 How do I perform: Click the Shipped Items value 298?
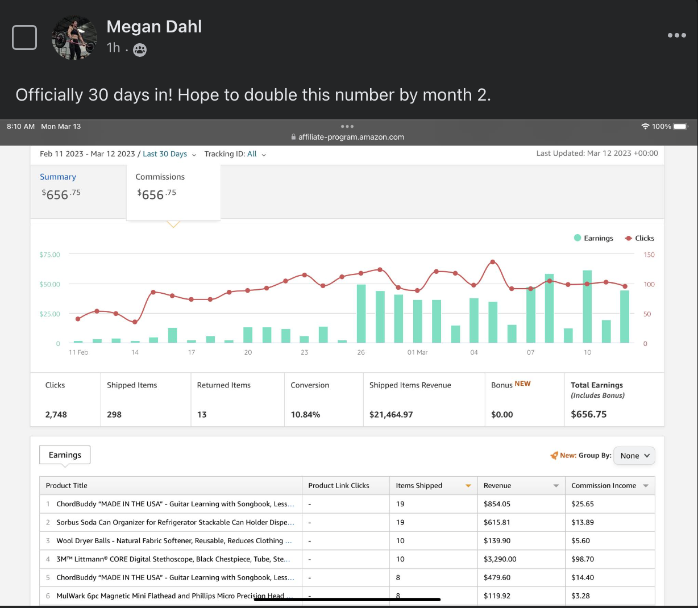[114, 415]
